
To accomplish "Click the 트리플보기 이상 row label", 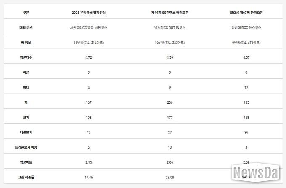I will tap(26, 147).
